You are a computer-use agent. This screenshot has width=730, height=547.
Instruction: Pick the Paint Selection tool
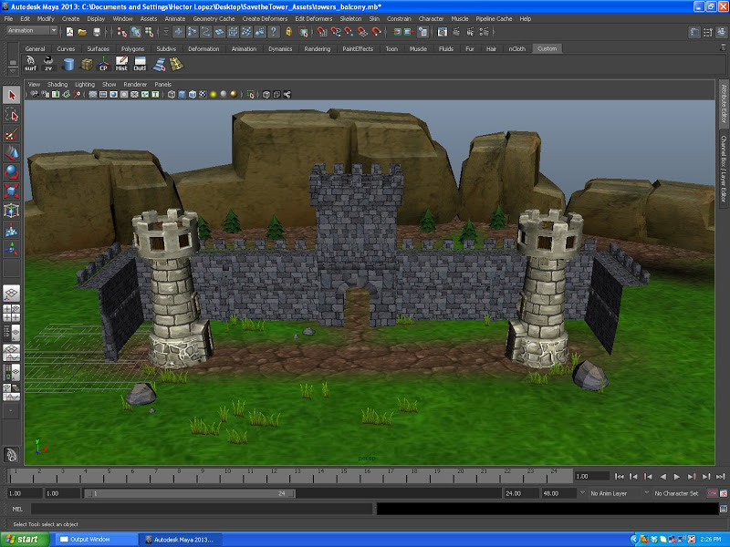(12, 134)
